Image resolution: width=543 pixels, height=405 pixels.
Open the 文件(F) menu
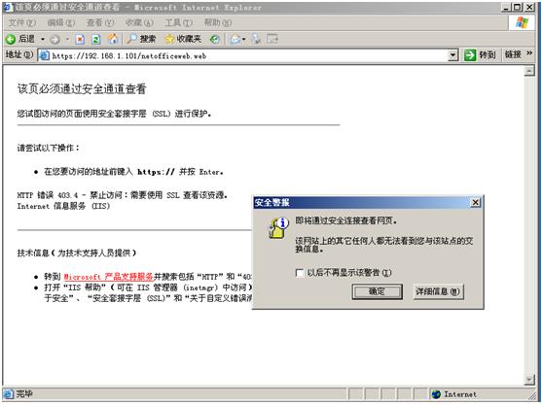click(21, 22)
